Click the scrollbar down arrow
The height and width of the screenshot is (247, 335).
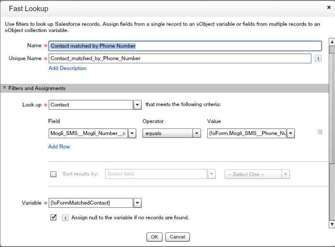point(332,224)
